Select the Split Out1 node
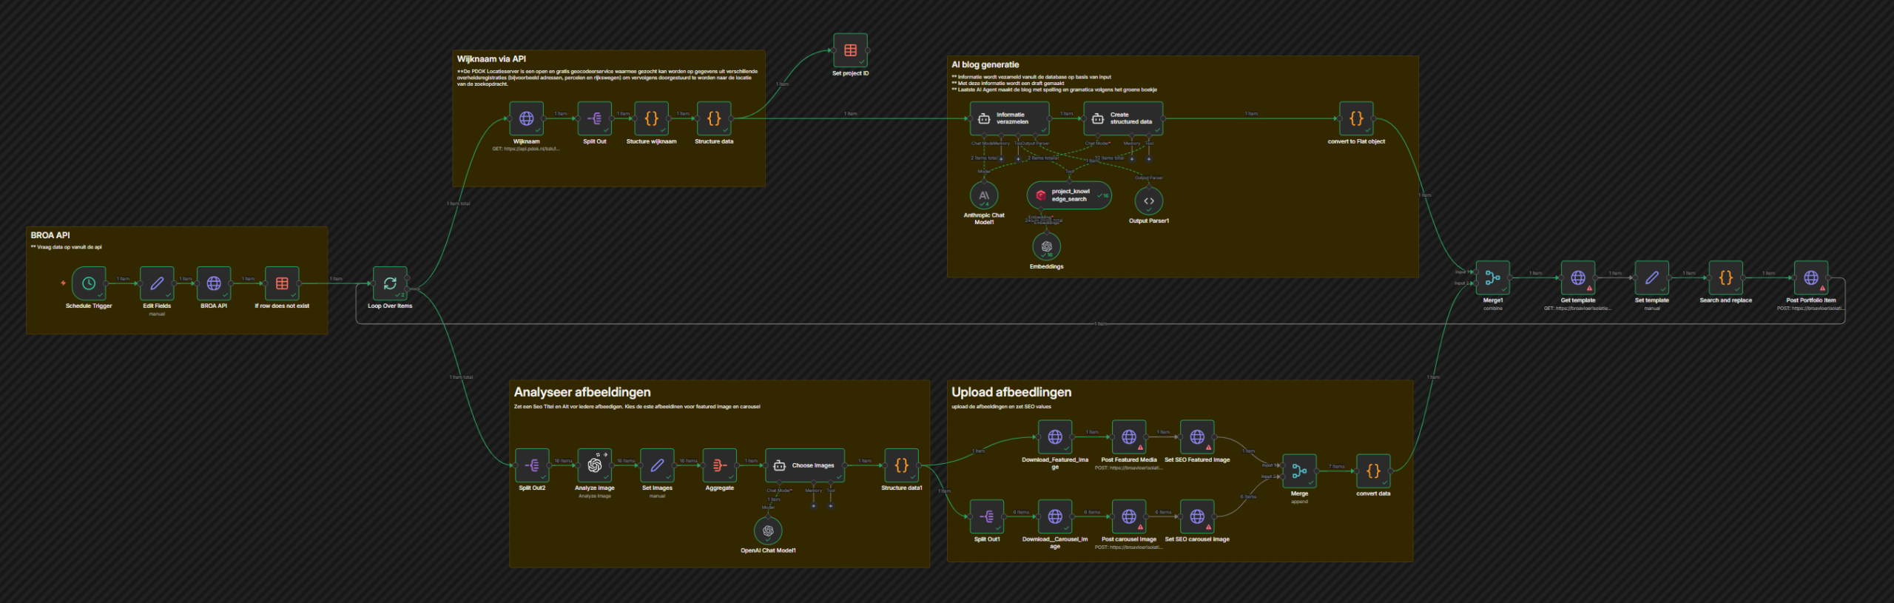The image size is (1894, 603). pos(987,516)
